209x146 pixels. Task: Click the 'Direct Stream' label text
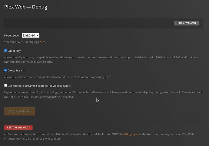tap(16, 70)
